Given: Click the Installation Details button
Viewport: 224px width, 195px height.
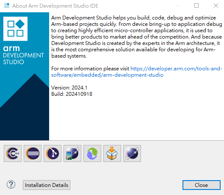Looking at the screenshot, I should click(47, 185).
